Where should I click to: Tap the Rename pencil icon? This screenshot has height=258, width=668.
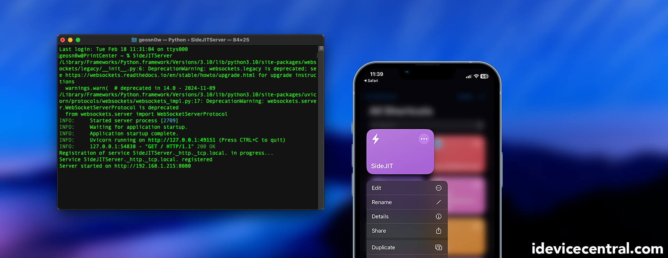click(x=438, y=202)
